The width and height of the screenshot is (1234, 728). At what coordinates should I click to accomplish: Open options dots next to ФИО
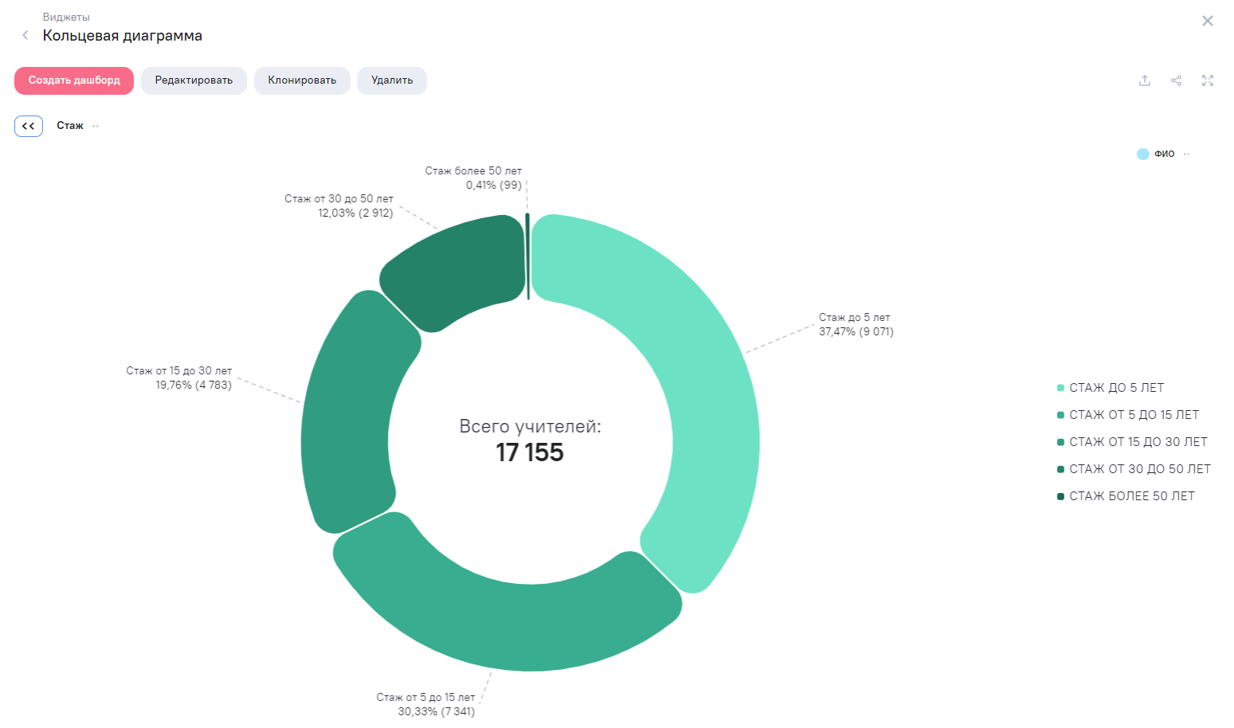[1186, 154]
